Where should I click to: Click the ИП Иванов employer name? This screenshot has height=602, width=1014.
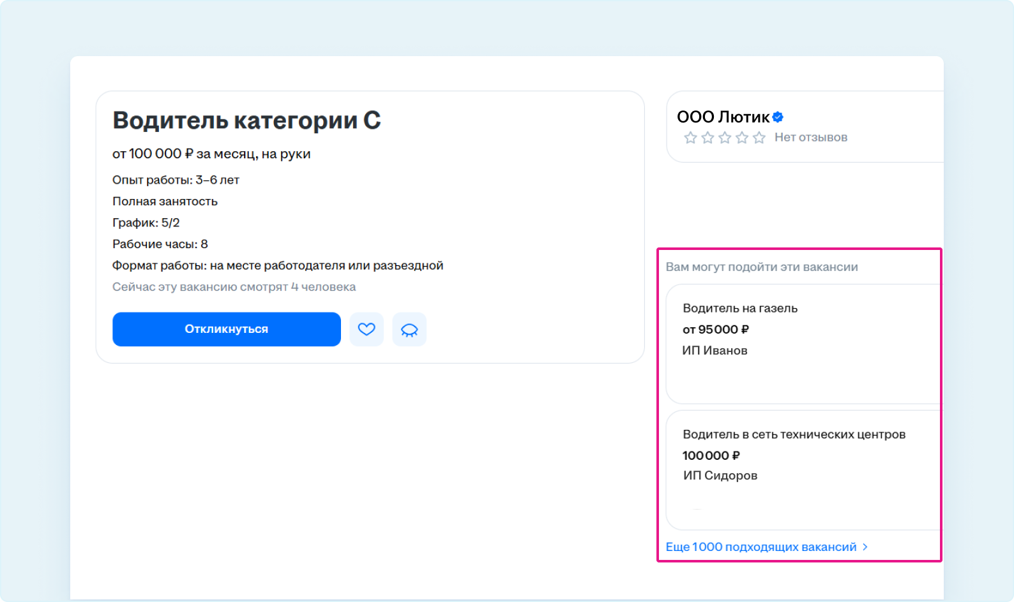pos(715,350)
